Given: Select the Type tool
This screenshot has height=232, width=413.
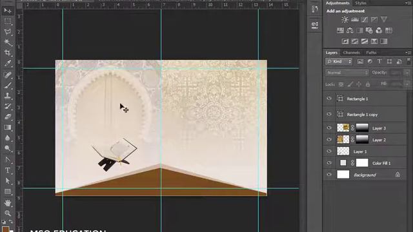Looking at the screenshot, I should pyautogui.click(x=8, y=170).
